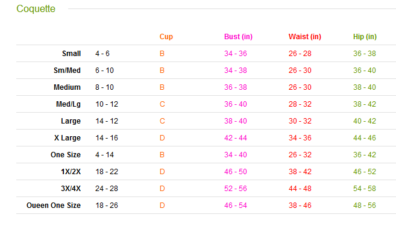Select the One Size row label

tap(66, 155)
